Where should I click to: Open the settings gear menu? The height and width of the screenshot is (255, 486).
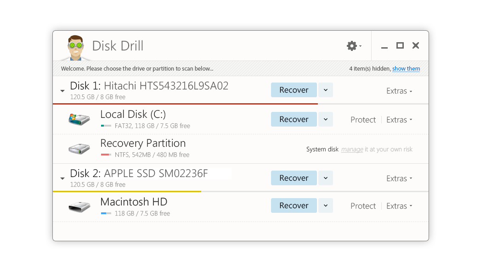[354, 46]
